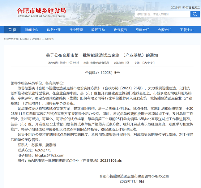Screen dimensions: 201x188
Task: Click the xls file icon beside attachment
Action: 29,161
